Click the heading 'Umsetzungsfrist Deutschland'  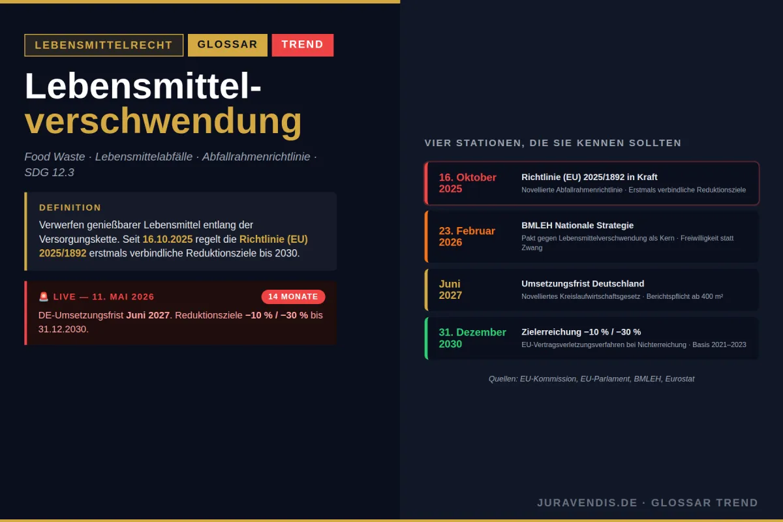[x=583, y=284]
